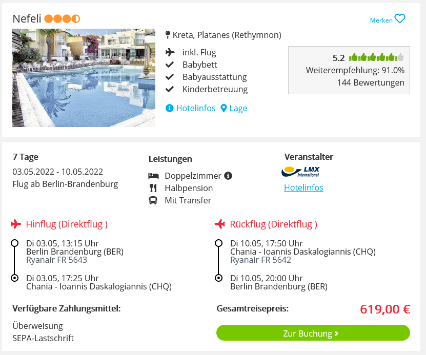426x355 pixels.
Task: Click the Babyausstattung checkmark
Action: tap(170, 77)
